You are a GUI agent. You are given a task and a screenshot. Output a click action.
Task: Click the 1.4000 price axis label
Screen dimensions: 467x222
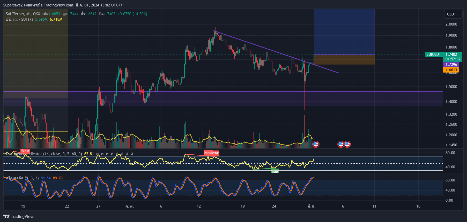click(451, 102)
